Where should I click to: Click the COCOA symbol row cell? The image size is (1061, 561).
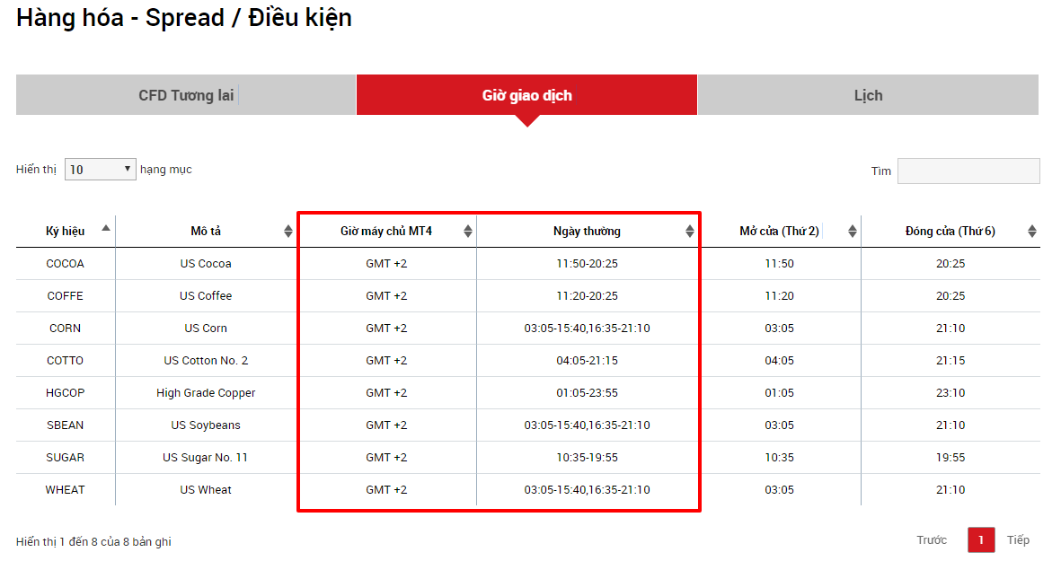[65, 264]
